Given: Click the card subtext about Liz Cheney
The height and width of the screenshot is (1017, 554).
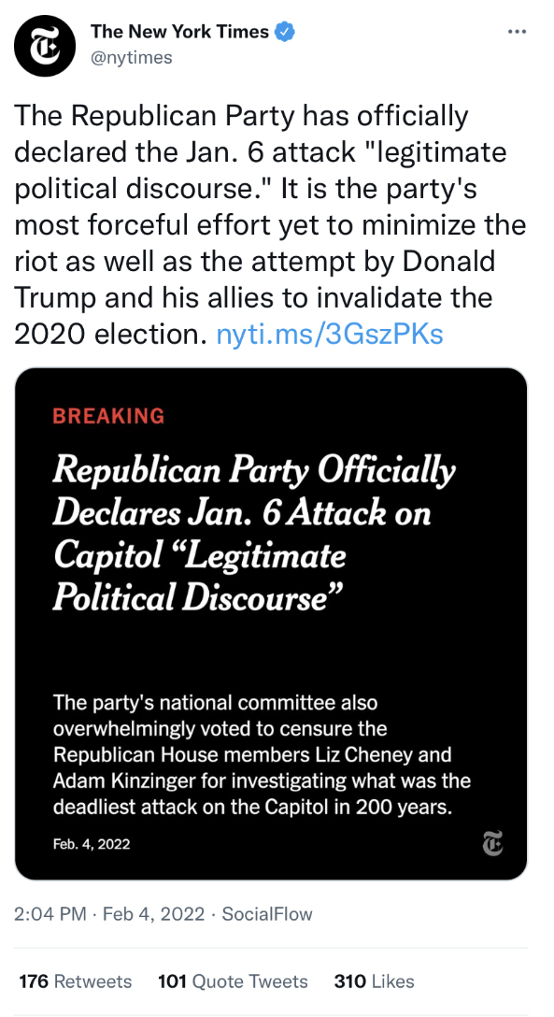Looking at the screenshot, I should pos(262,755).
